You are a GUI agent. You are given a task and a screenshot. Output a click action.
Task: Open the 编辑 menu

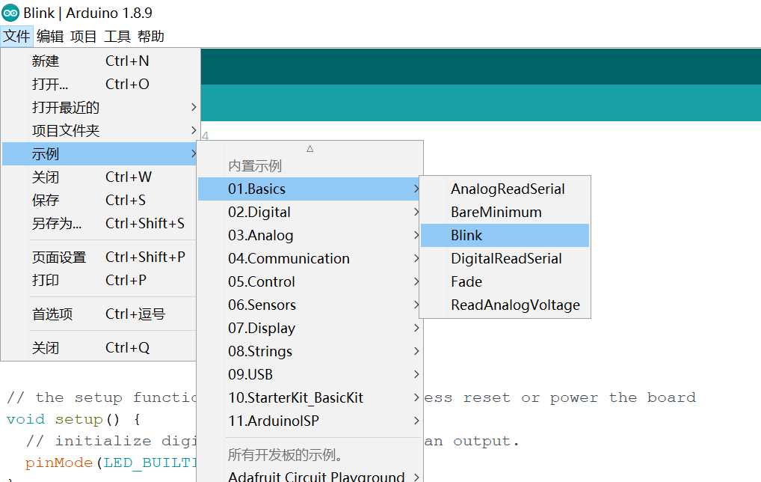[50, 37]
